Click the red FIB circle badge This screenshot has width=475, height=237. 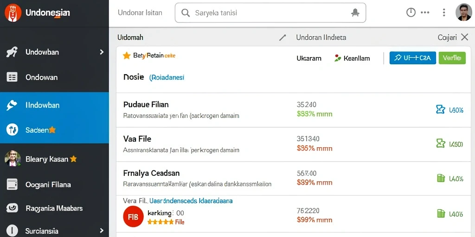[x=133, y=217]
